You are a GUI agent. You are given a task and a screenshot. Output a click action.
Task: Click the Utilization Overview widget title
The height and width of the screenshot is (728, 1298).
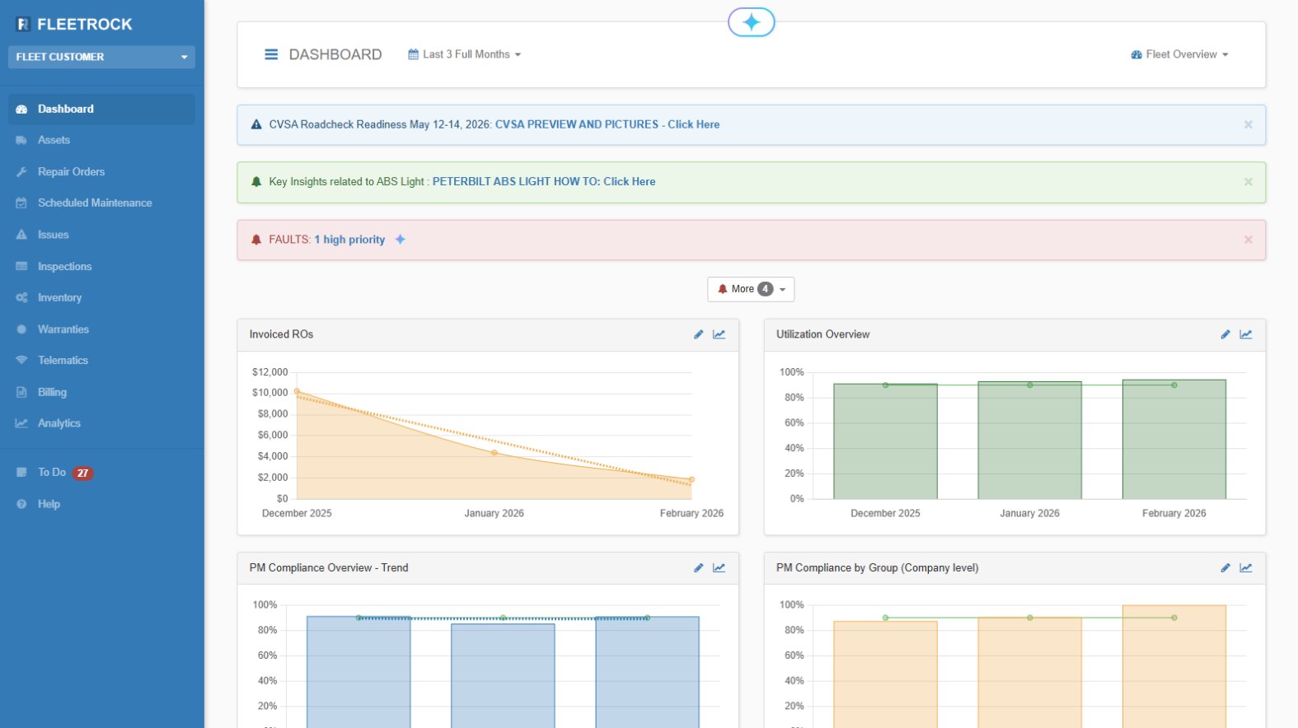coord(822,334)
